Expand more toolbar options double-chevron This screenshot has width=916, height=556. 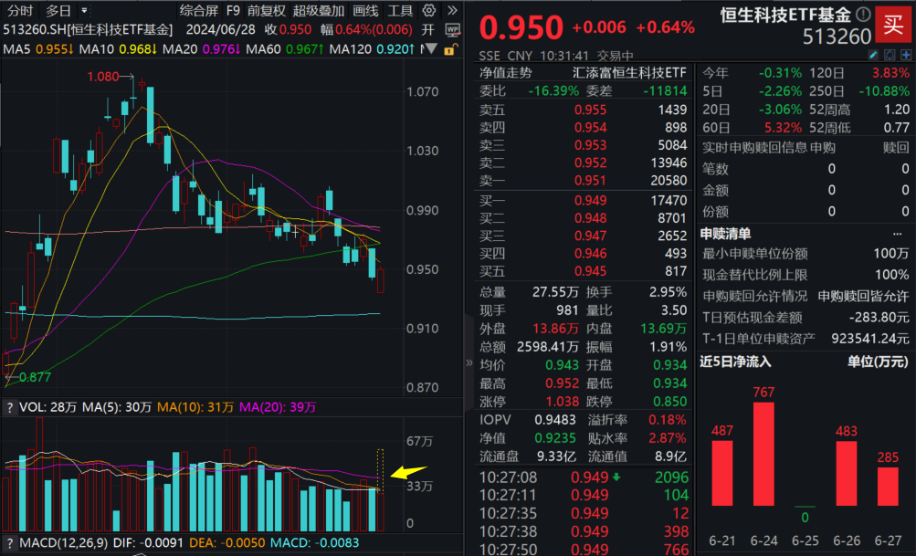[451, 11]
